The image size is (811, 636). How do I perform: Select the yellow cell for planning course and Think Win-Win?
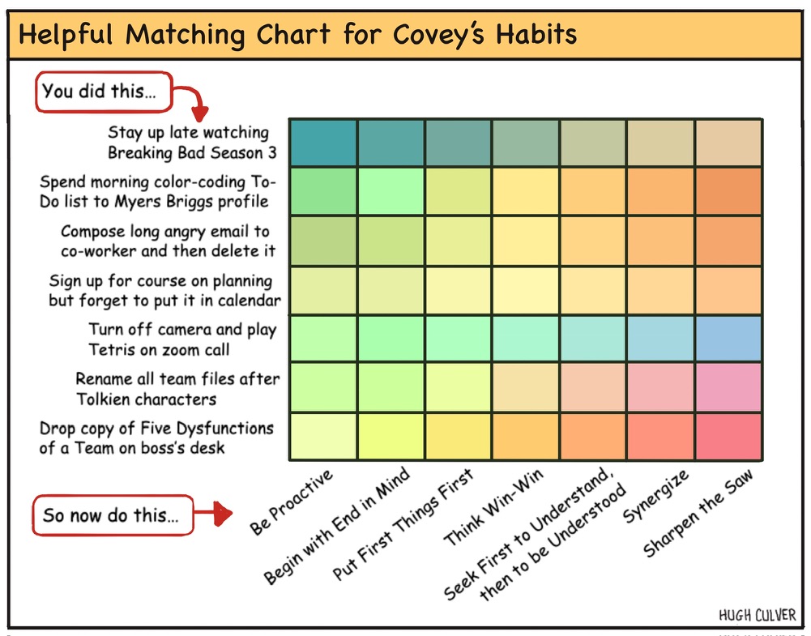coord(526,290)
